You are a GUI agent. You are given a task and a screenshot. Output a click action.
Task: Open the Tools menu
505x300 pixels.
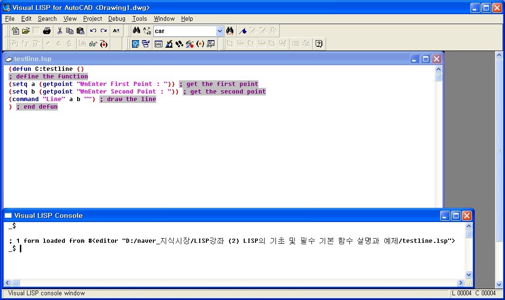tap(140, 18)
